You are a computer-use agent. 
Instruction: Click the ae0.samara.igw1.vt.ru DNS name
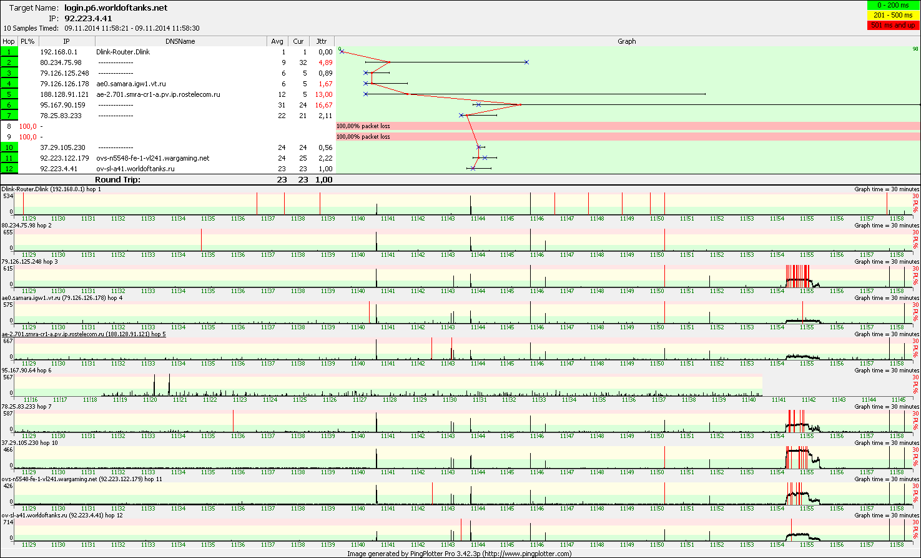(131, 84)
